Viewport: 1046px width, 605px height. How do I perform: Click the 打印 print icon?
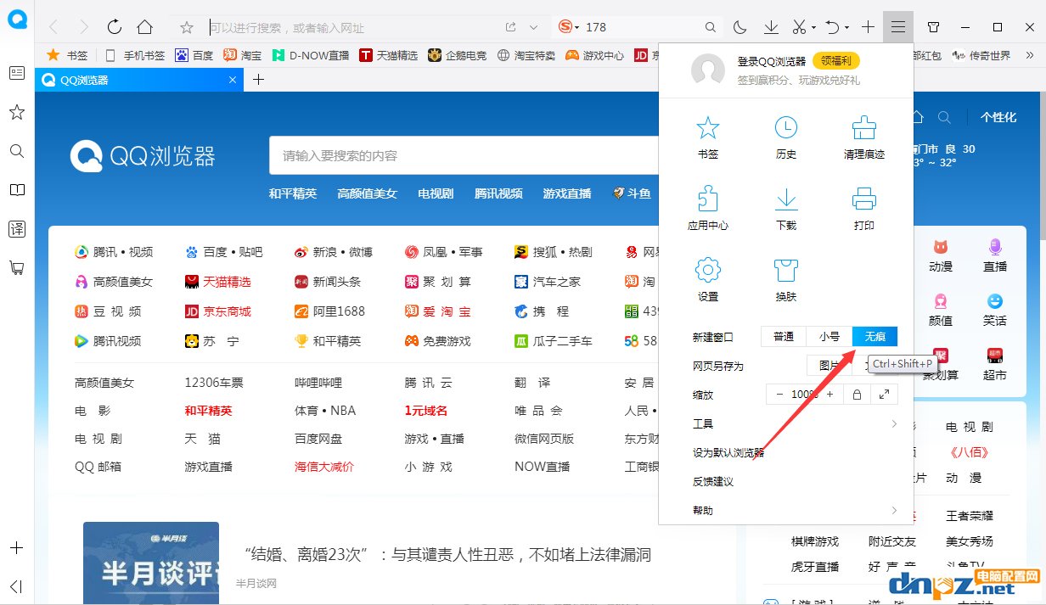[x=863, y=209]
